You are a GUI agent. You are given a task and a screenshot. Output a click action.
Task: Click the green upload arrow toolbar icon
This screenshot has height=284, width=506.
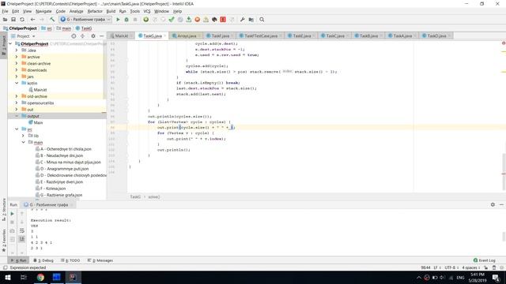pos(188,20)
